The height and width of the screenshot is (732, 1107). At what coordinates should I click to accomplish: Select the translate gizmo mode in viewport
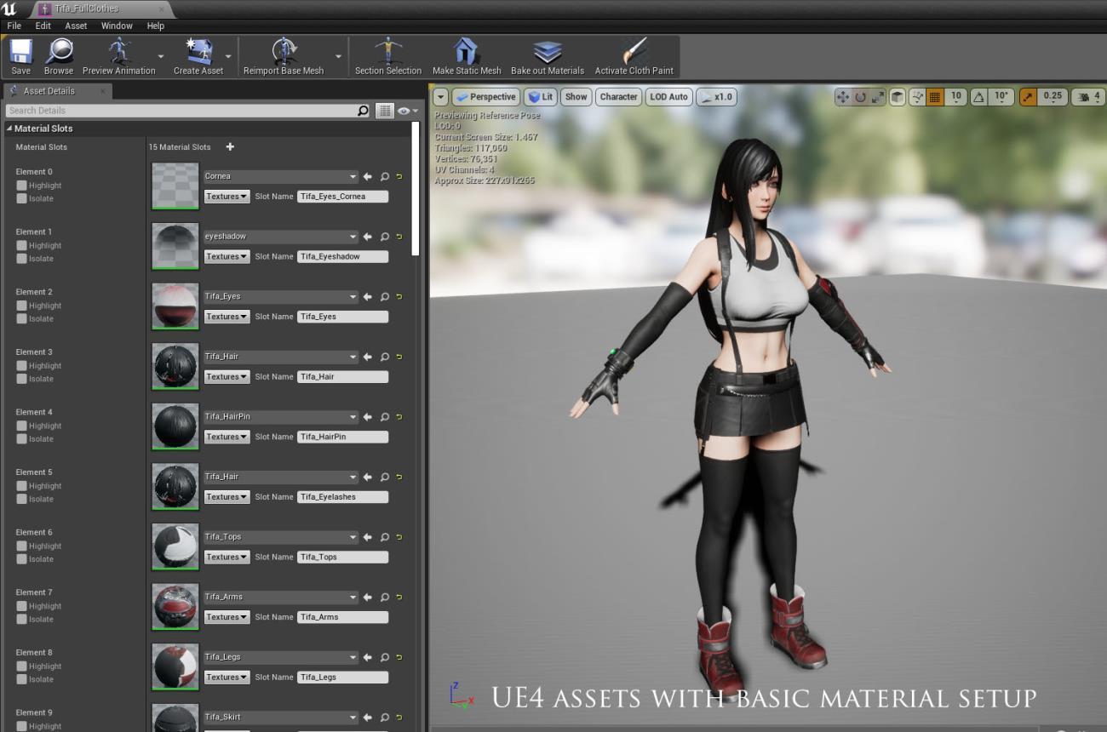843,97
